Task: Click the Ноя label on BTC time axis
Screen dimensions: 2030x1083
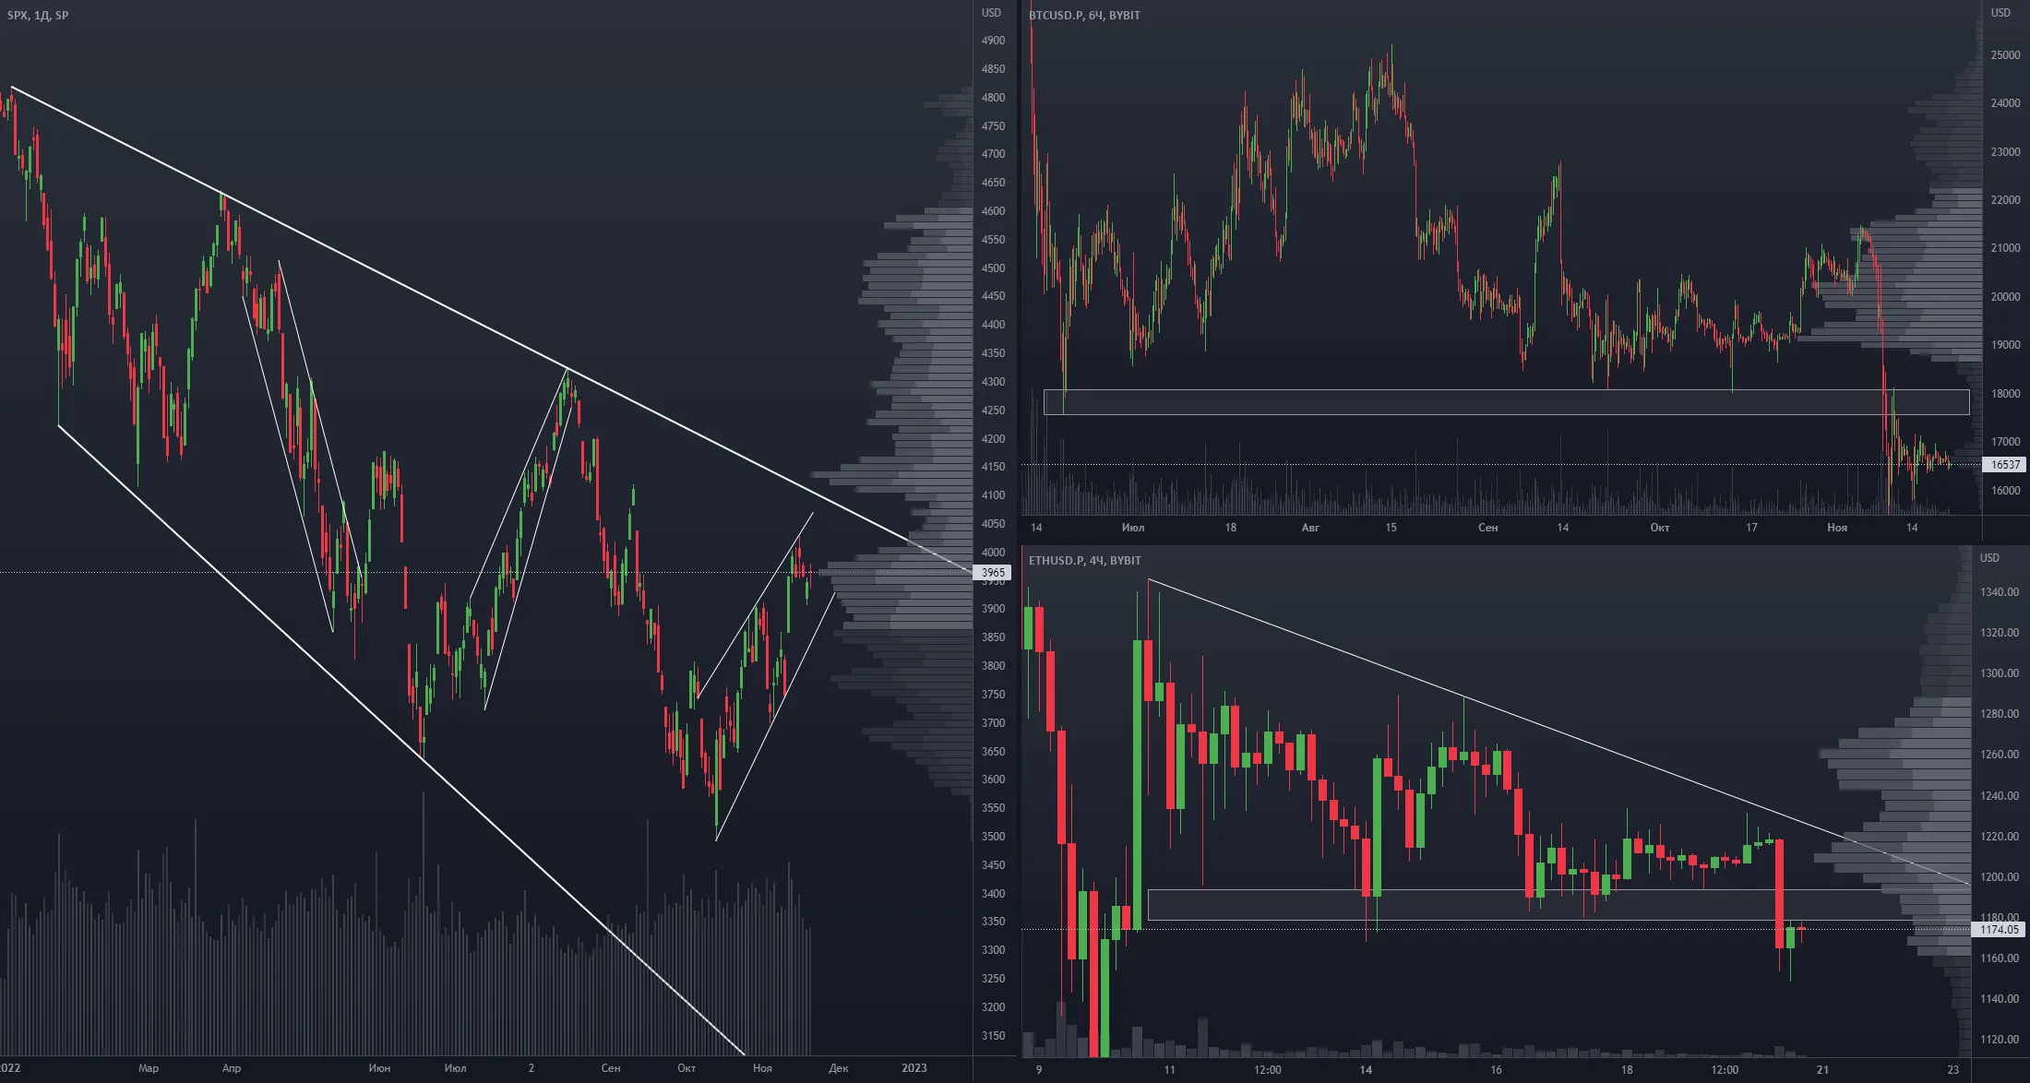Action: click(1837, 528)
